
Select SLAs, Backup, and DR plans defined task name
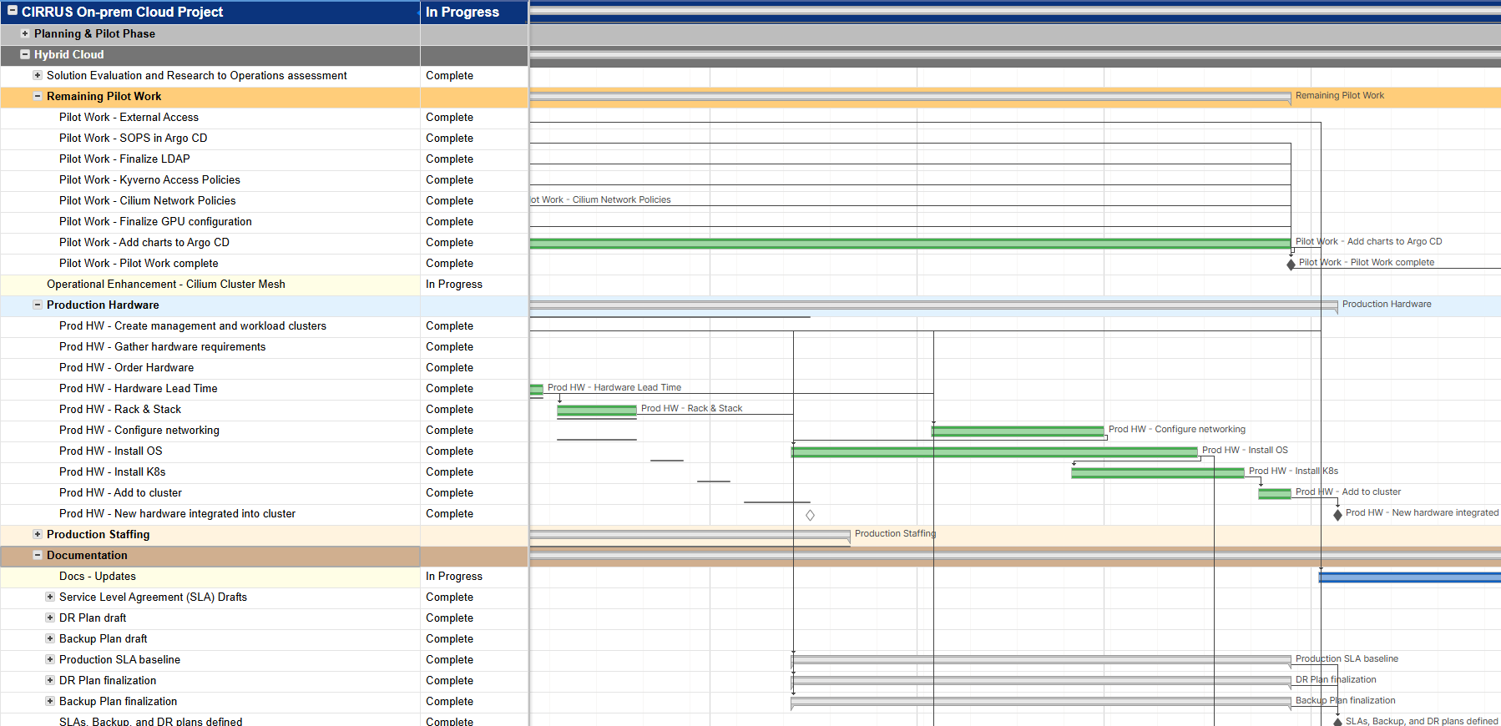tap(151, 721)
